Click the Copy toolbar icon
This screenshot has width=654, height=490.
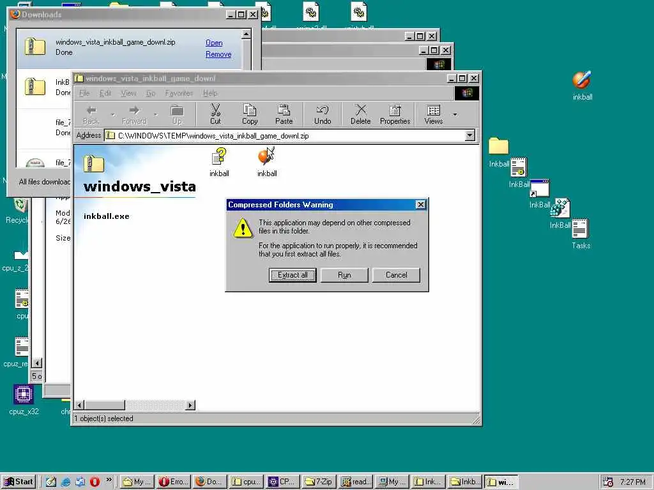coord(250,114)
